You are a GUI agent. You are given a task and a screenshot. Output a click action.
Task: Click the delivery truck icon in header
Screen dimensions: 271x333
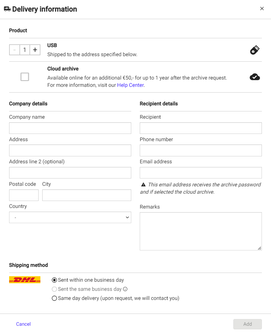coord(7,9)
